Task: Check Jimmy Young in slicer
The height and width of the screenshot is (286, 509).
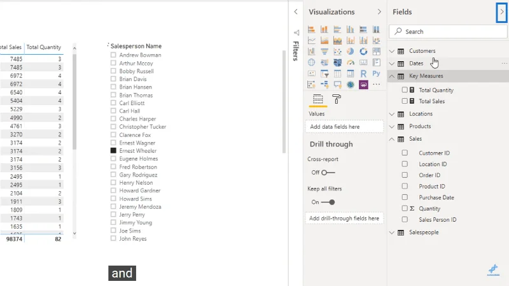Action: 113,222
